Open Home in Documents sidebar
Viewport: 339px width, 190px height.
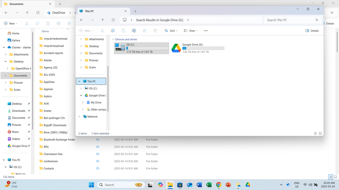click(x=14, y=33)
